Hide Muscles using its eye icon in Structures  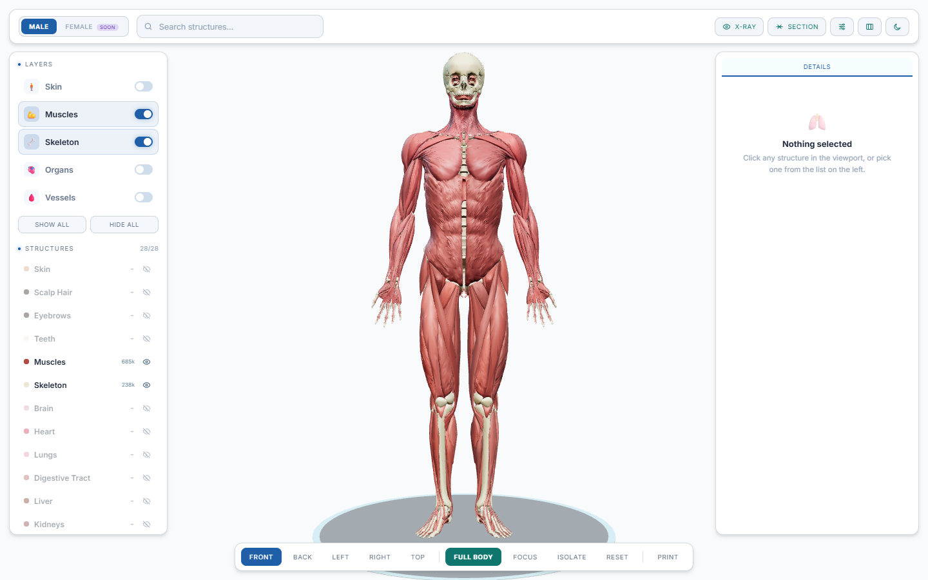click(x=147, y=362)
